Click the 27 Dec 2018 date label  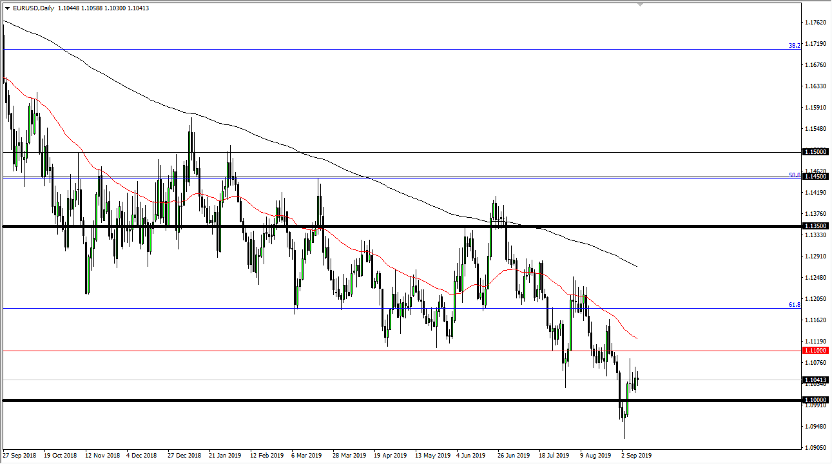(184, 455)
